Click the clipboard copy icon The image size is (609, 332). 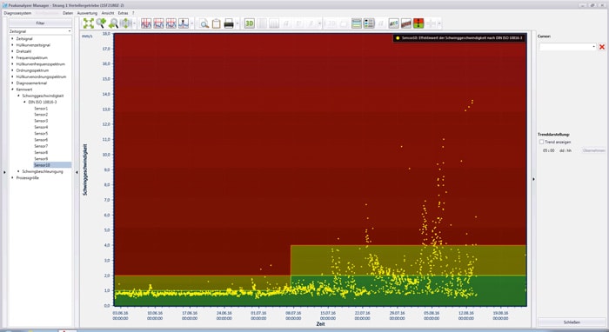tap(217, 23)
